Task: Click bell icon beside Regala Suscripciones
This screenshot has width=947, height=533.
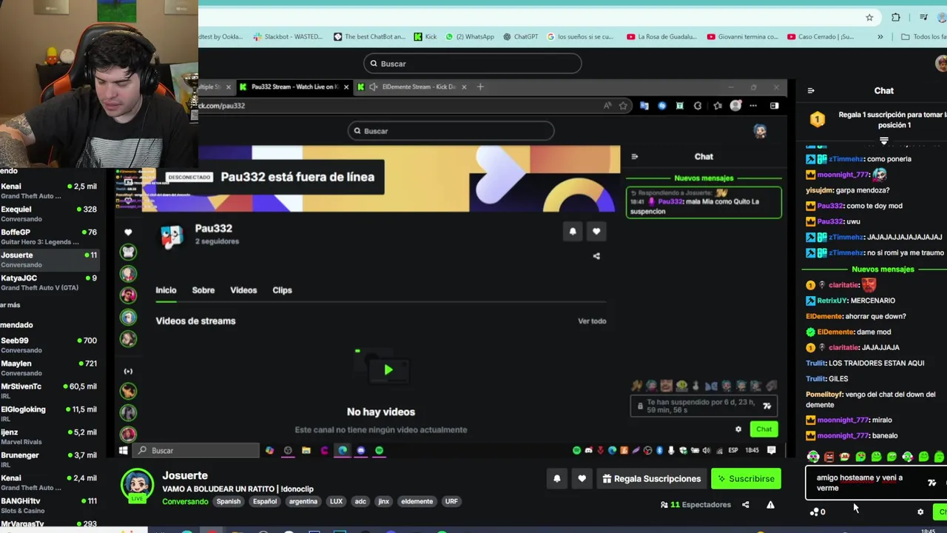Action: coord(557,479)
